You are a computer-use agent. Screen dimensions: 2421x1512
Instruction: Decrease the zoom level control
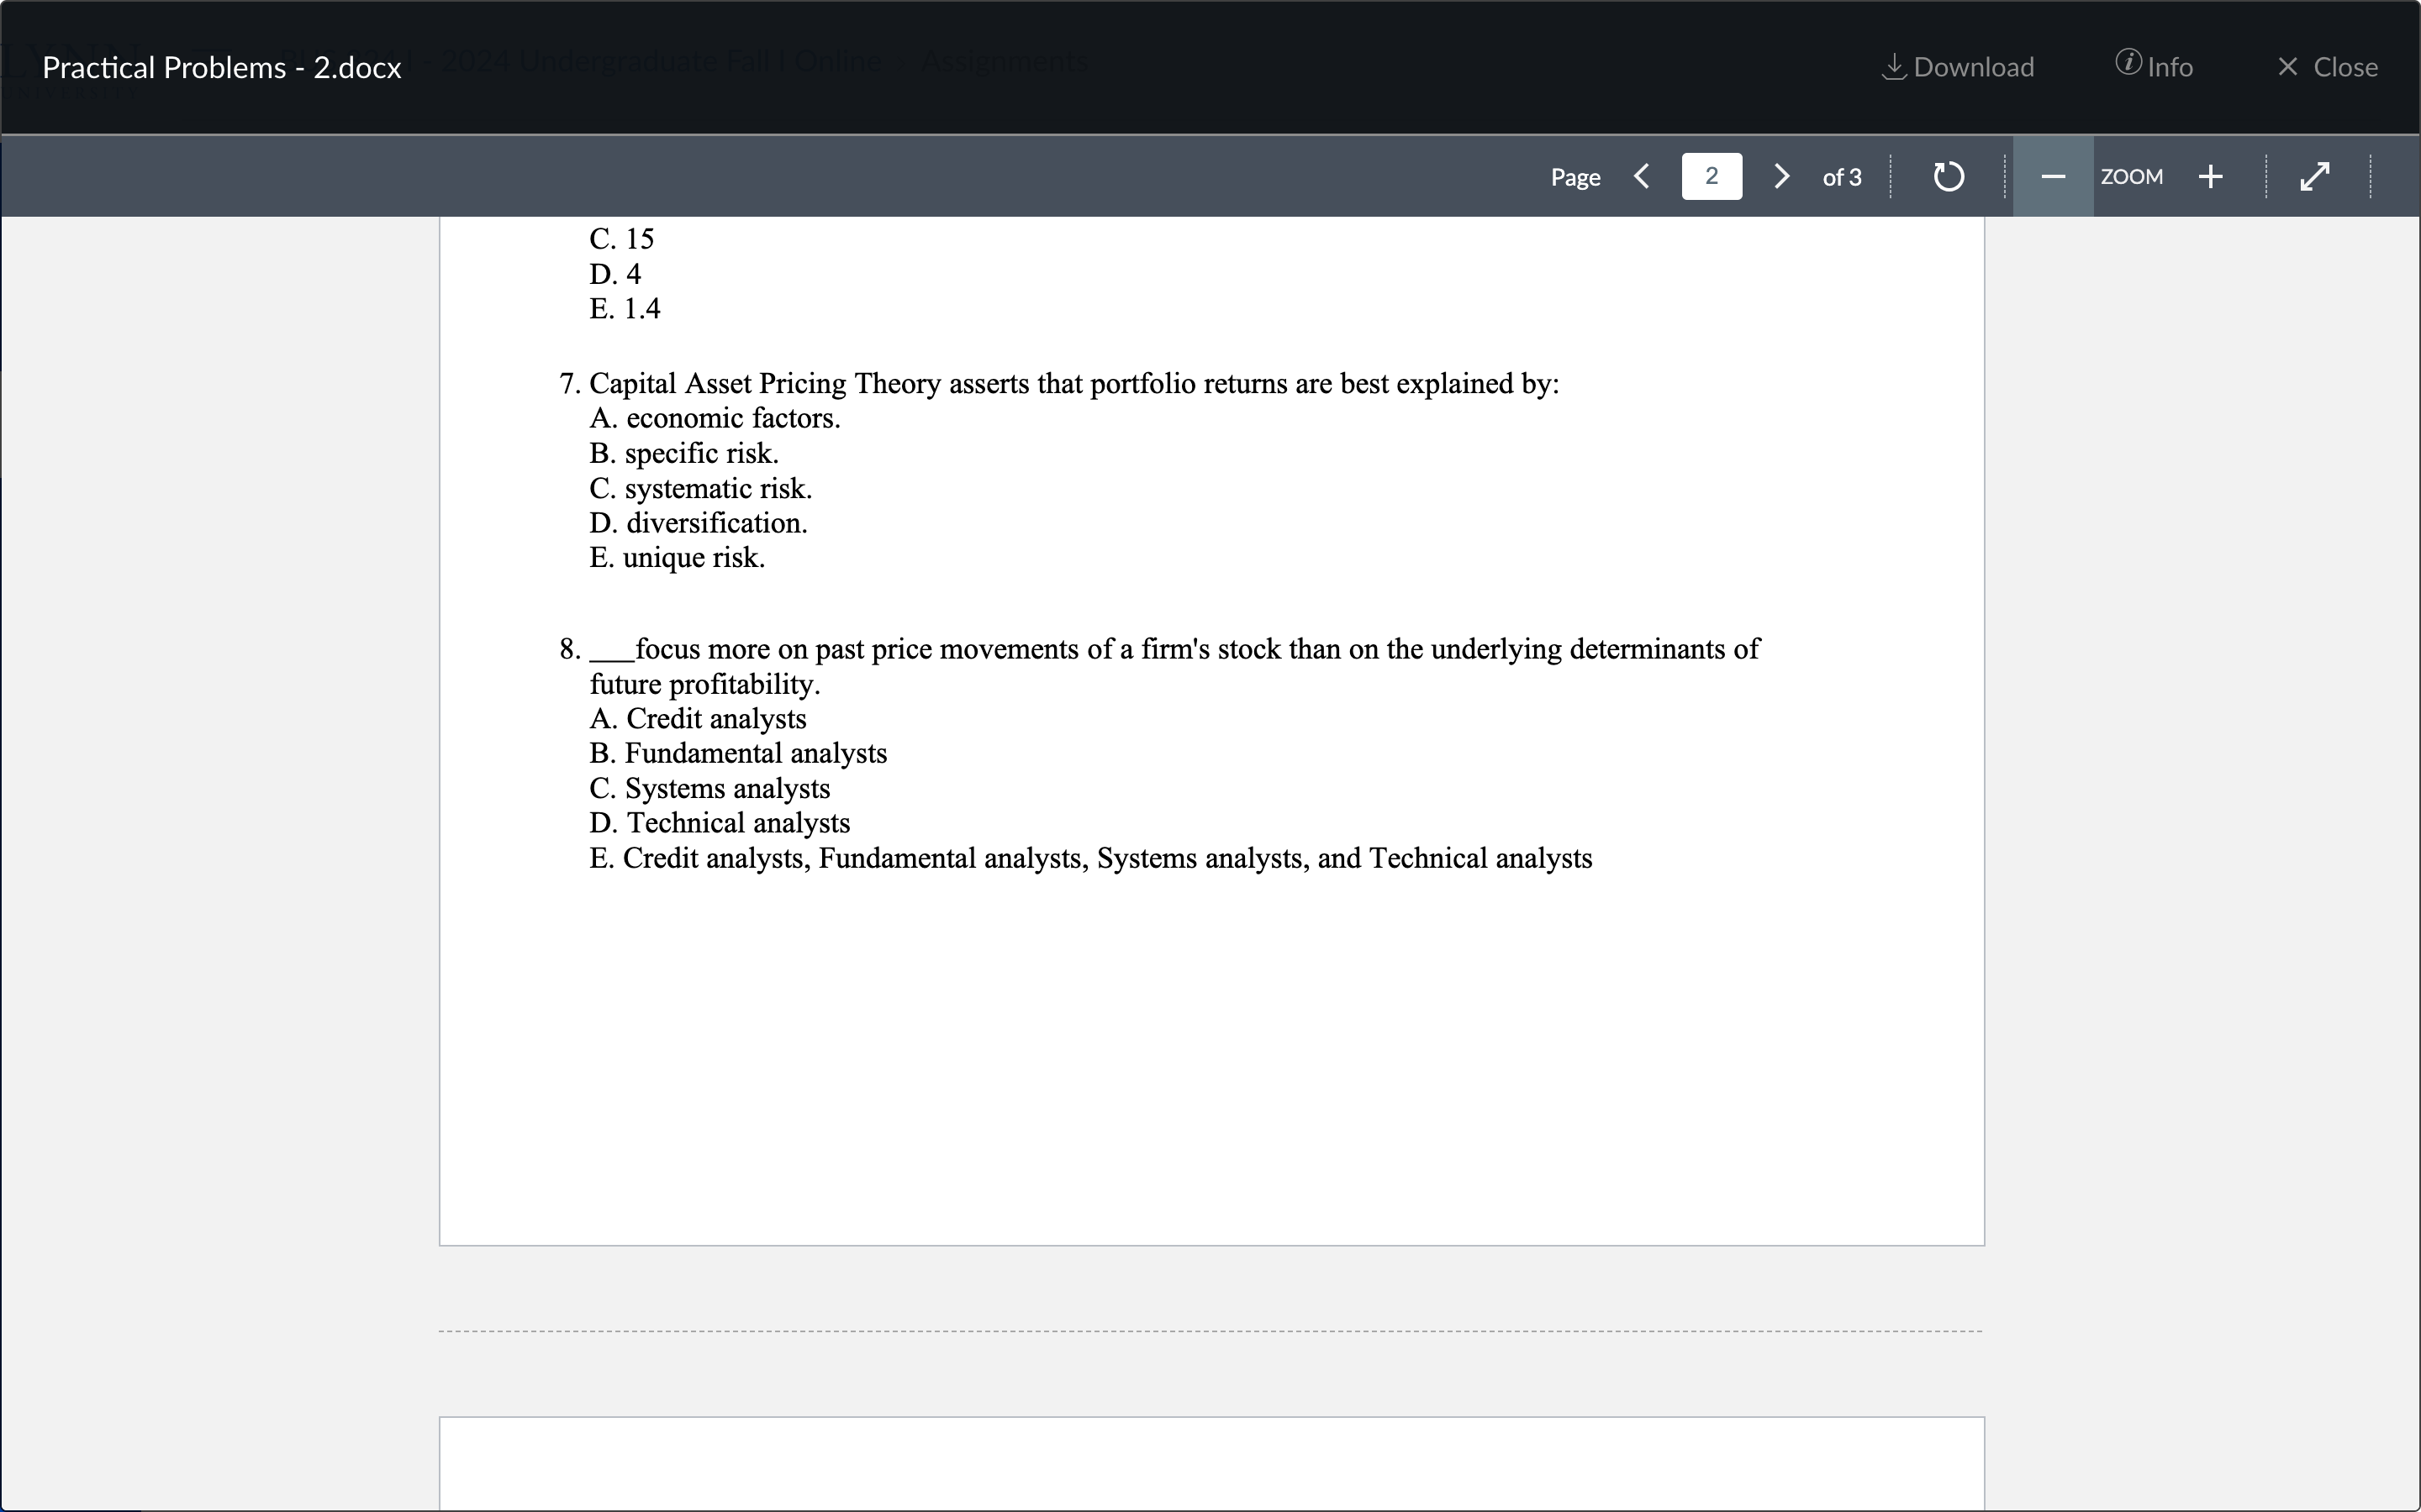click(x=2051, y=176)
